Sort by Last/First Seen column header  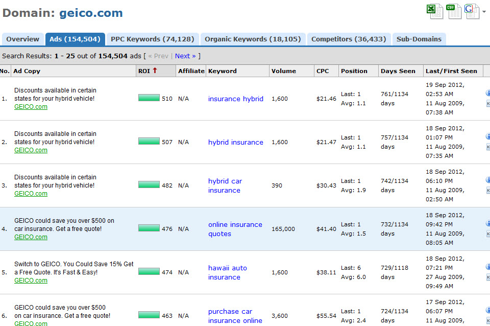(453, 71)
